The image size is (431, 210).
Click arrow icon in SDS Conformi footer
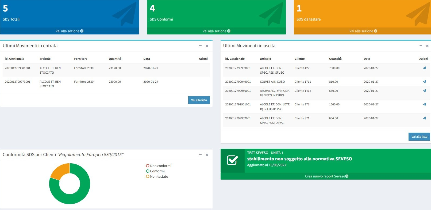229,31
